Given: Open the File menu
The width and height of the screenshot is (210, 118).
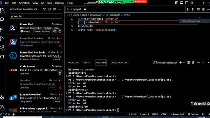Looking at the screenshot, I should point(7,3).
